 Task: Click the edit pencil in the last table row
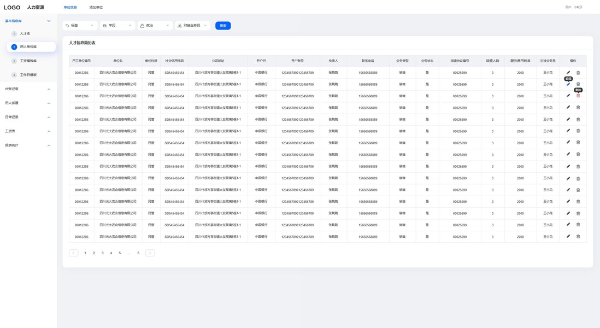[568, 237]
